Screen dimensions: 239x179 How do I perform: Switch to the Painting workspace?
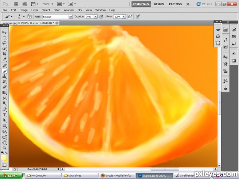(x=175, y=4)
